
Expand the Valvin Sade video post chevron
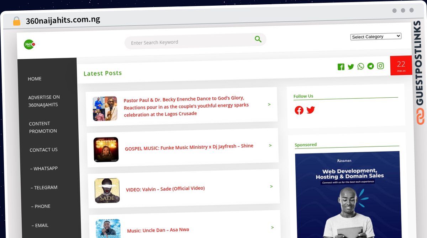[x=271, y=186]
